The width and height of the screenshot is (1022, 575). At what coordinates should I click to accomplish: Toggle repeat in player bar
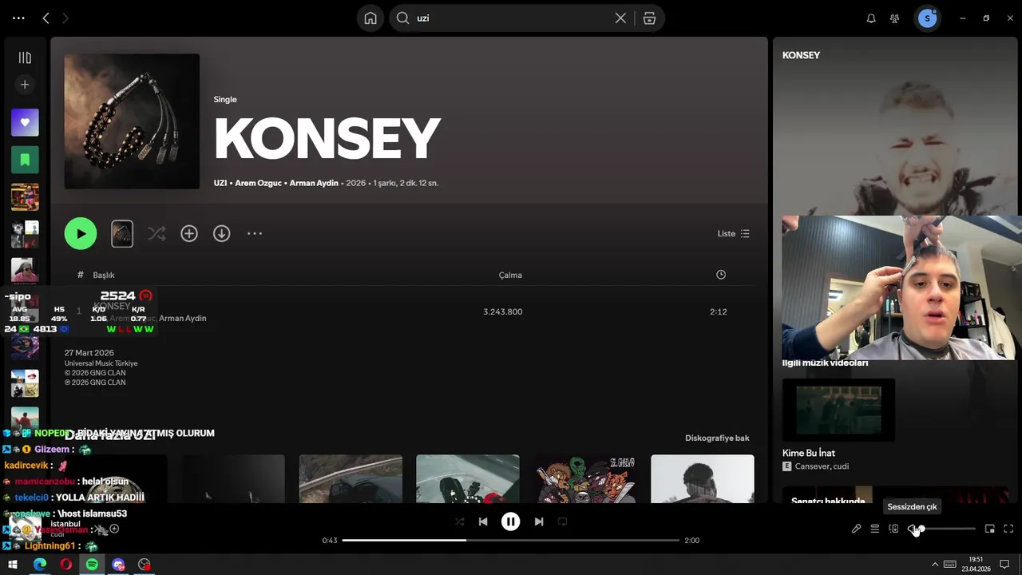tap(563, 521)
